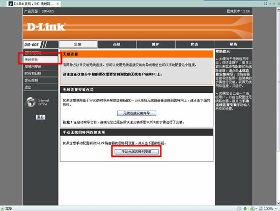
Task: Click new-tab button left of D-LINK tab
Action: point(3,4)
